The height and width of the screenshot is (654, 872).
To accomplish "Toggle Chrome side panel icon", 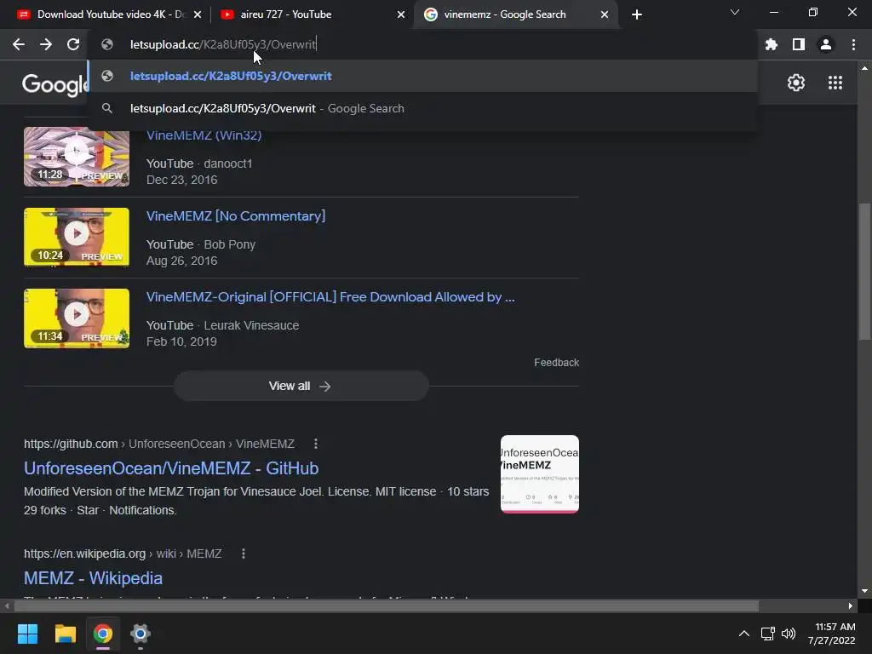I will [798, 44].
